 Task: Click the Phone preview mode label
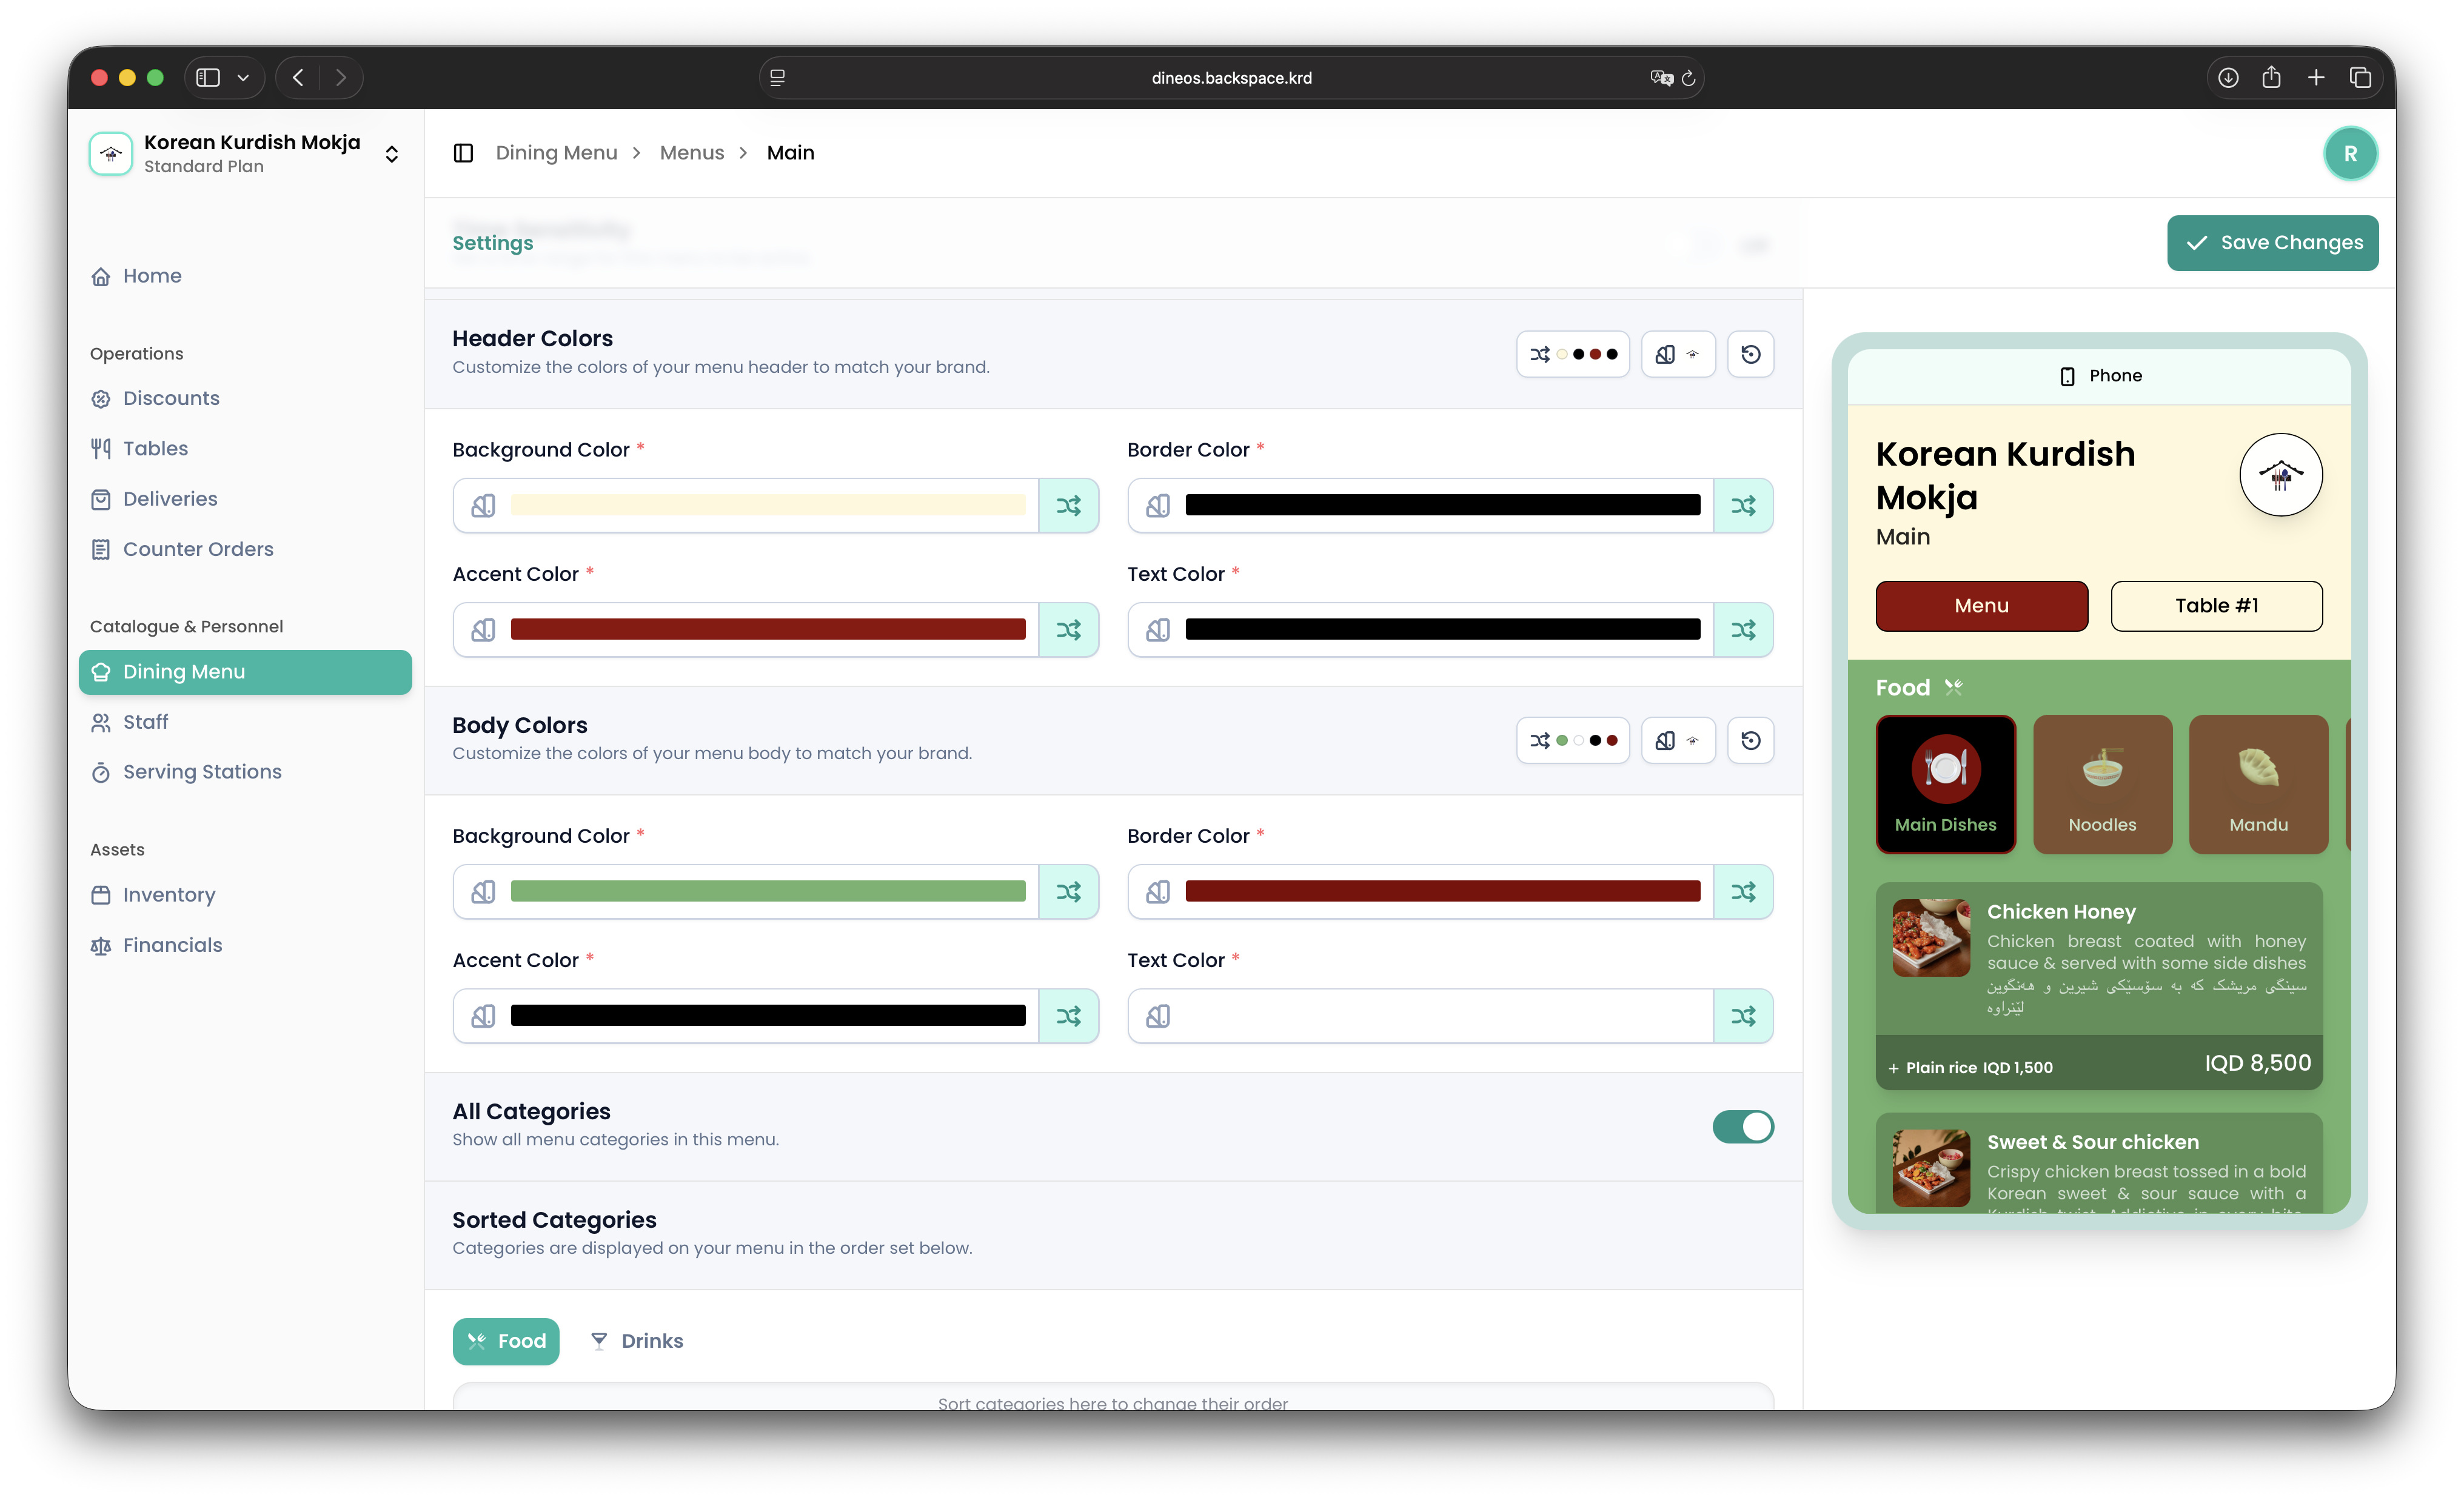[2100, 376]
